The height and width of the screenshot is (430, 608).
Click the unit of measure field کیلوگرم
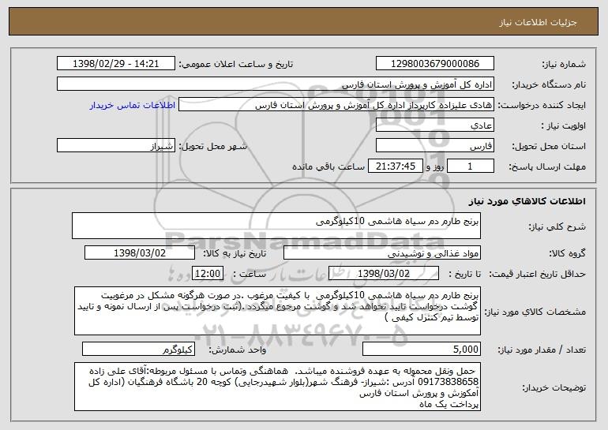[x=138, y=349]
